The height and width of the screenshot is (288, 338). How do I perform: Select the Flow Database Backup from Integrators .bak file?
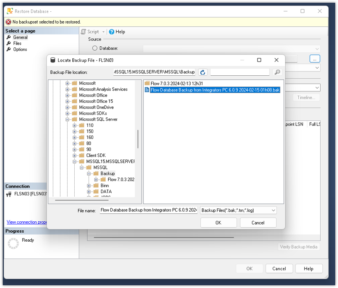pyautogui.click(x=215, y=90)
